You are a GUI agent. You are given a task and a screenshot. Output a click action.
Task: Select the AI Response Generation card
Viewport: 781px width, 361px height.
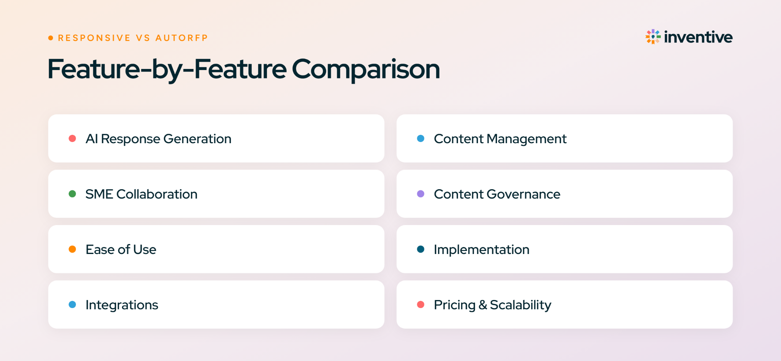point(216,138)
